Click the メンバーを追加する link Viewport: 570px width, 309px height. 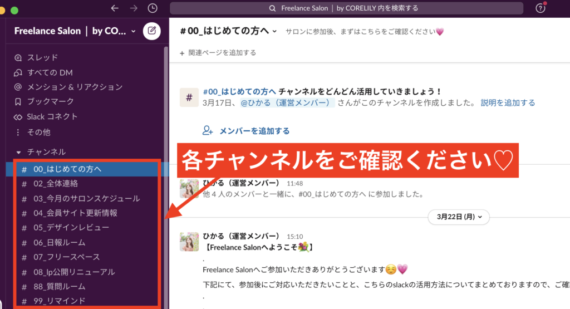pyautogui.click(x=254, y=131)
